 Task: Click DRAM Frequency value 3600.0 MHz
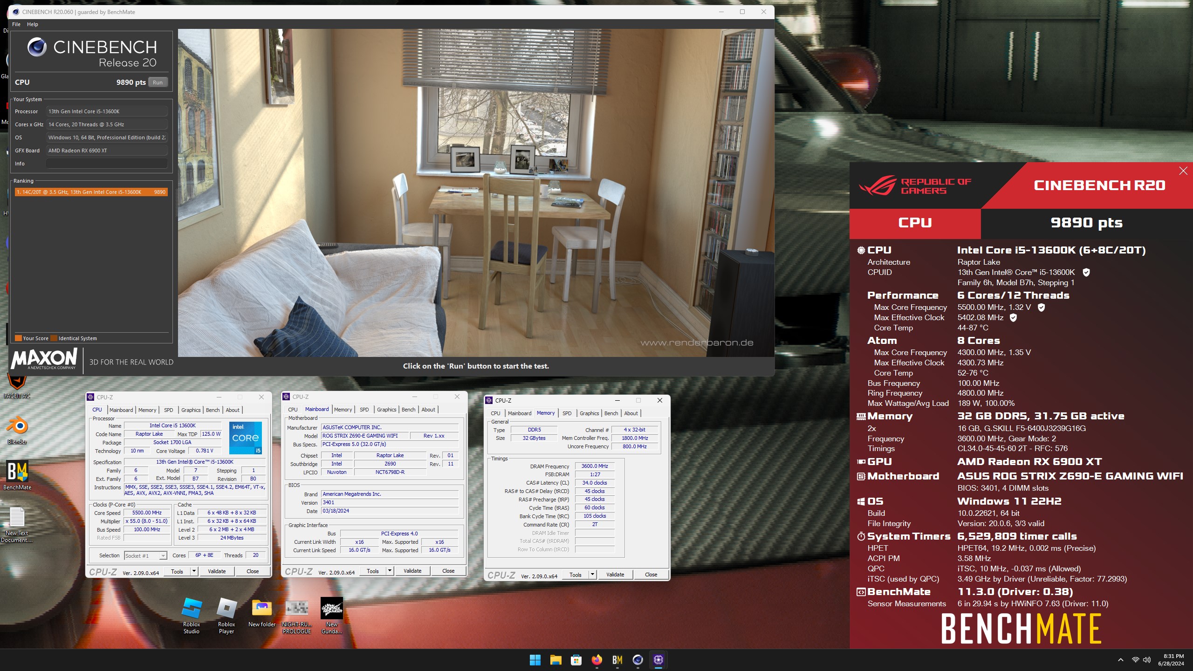pyautogui.click(x=595, y=466)
